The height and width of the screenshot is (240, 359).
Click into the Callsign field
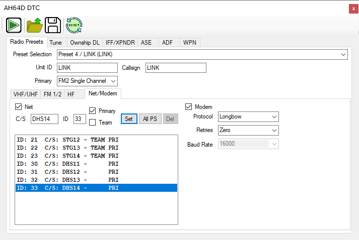[176, 68]
